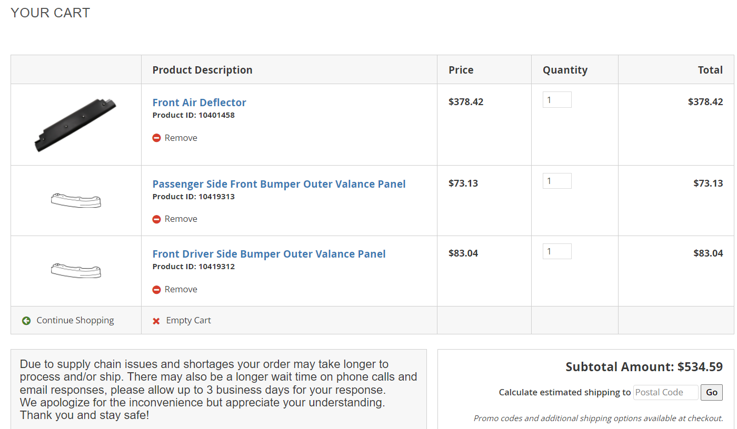737x429 pixels.
Task: Open Passenger Side Valance Panel thumbnail image
Action: (76, 200)
